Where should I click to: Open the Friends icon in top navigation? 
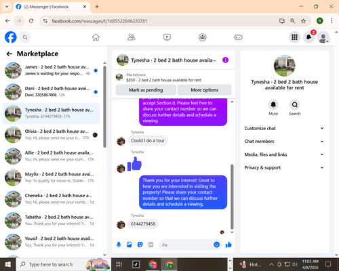[132, 37]
